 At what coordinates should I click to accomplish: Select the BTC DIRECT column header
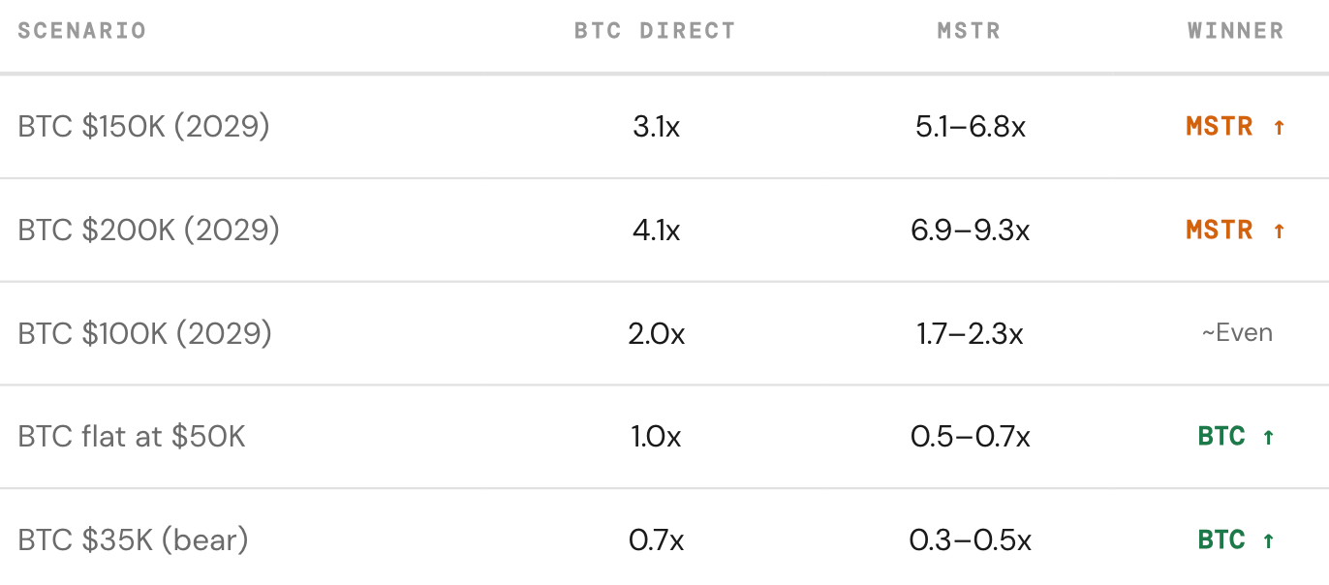pos(656,31)
